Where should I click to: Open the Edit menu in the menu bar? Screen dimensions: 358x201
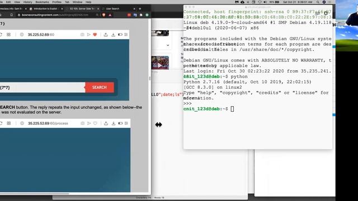coord(8,2)
